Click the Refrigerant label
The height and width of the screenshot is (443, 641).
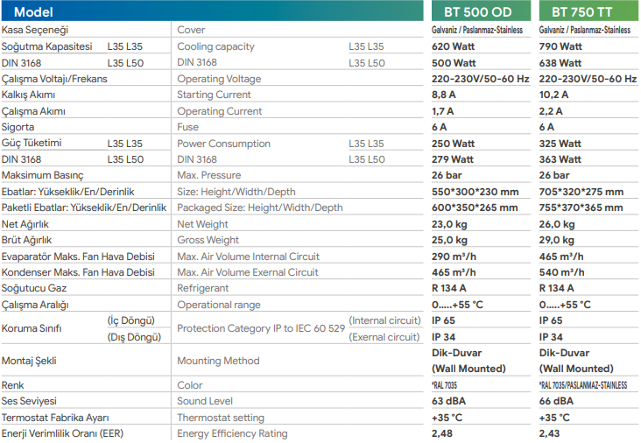click(203, 288)
